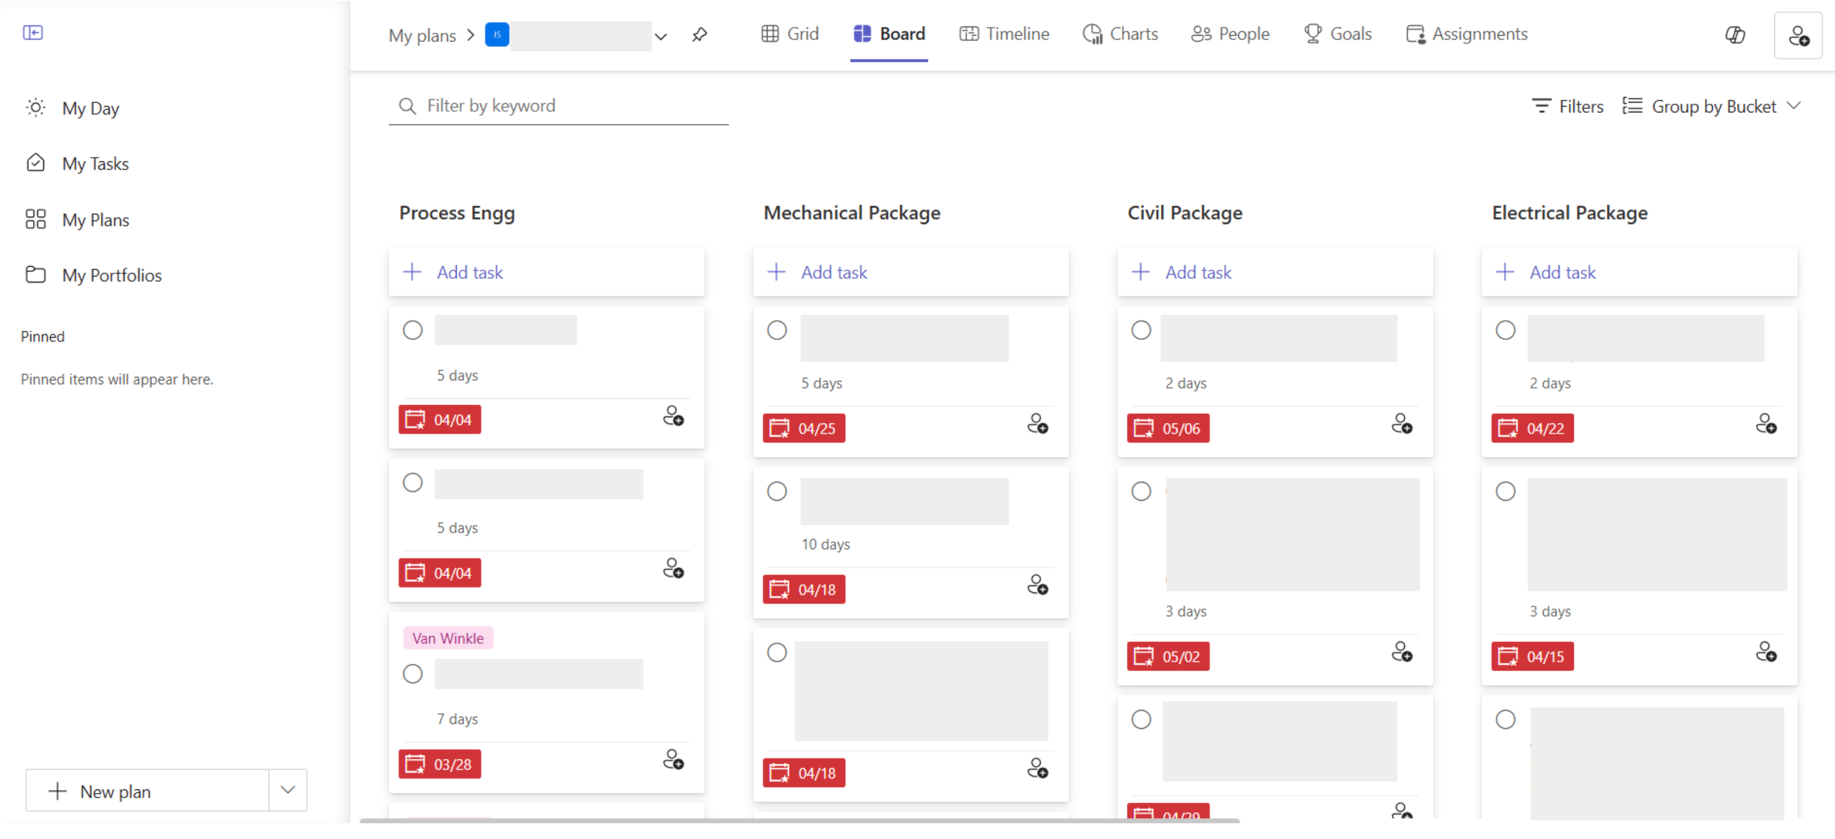Screen dimensions: 1835x839
Task: Complete the Mechanical 04/25 task circle
Action: point(776,330)
